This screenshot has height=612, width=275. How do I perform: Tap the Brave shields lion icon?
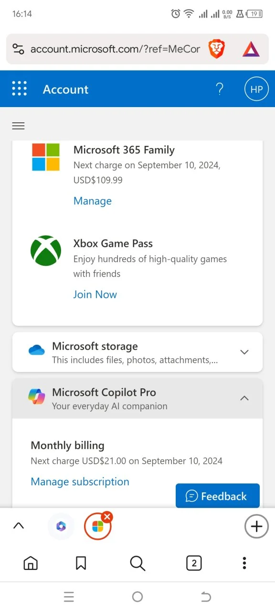tap(217, 49)
